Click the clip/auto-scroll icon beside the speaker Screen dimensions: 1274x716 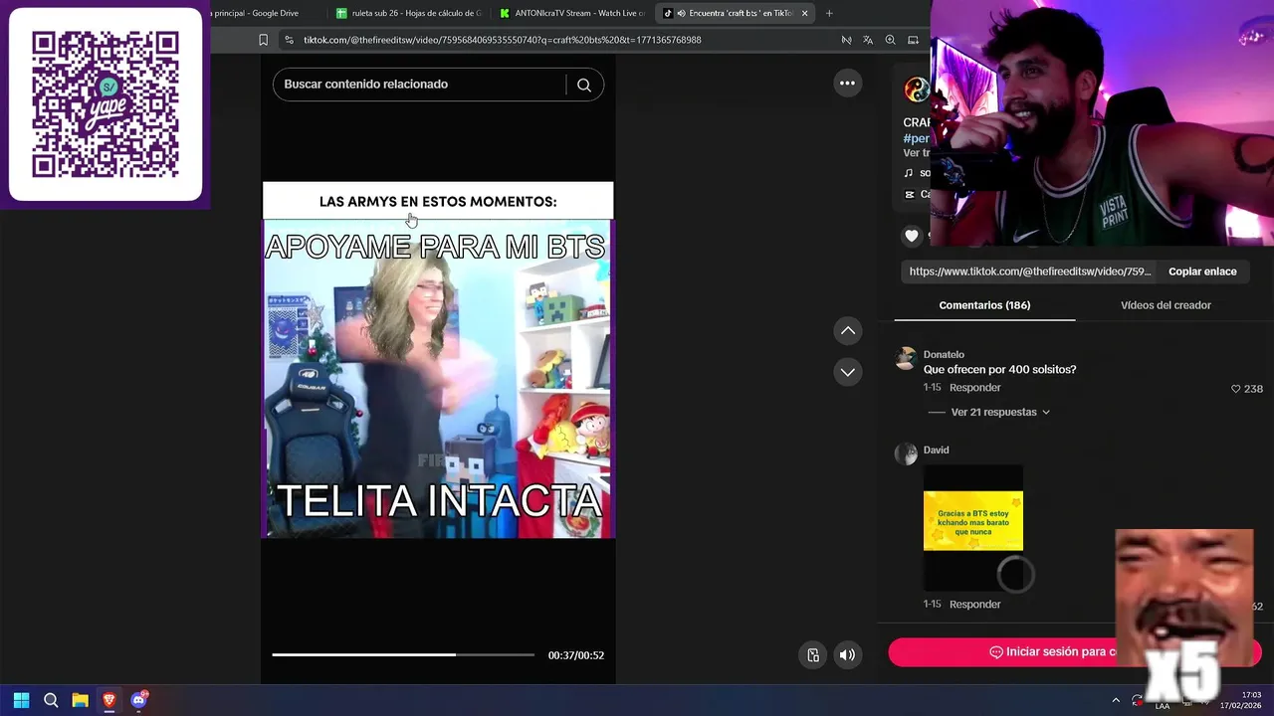tap(813, 654)
